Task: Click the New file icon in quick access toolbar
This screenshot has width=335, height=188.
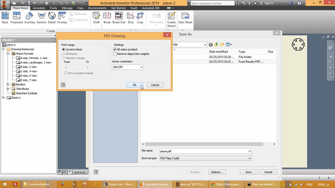Action: point(14,3)
